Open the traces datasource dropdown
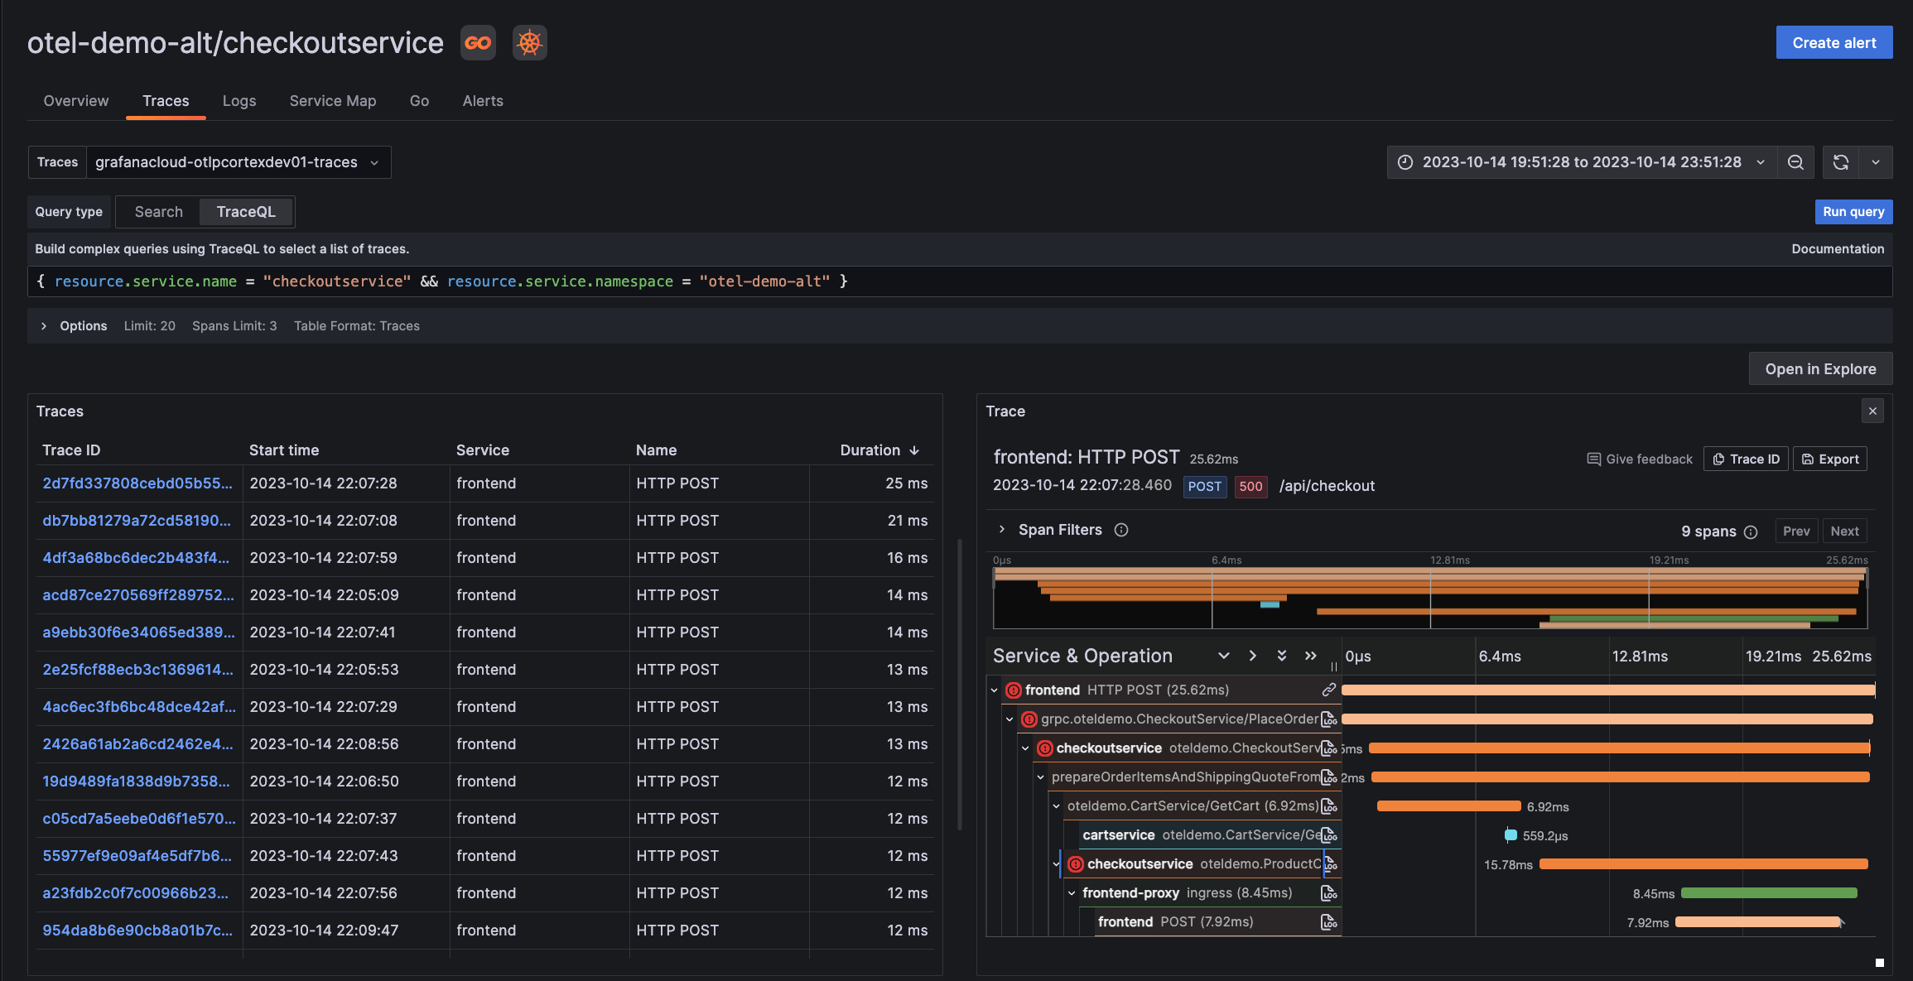The width and height of the screenshot is (1913, 981). click(238, 162)
